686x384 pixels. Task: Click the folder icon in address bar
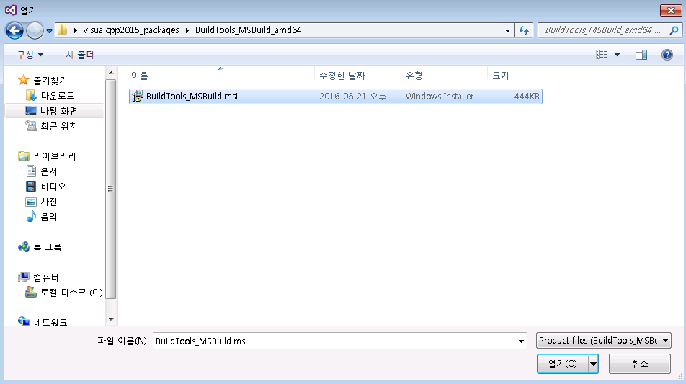coord(63,30)
